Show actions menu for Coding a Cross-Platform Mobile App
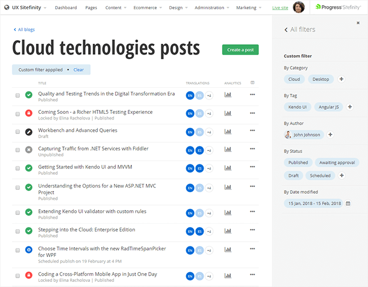Image resolution: width=368 pixels, height=287 pixels. (x=253, y=275)
